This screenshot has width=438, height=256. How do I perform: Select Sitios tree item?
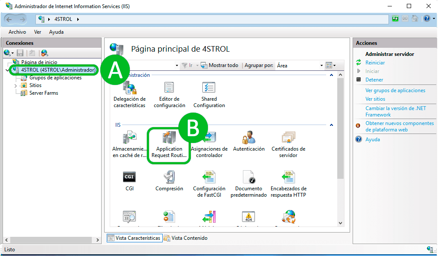[35, 85]
